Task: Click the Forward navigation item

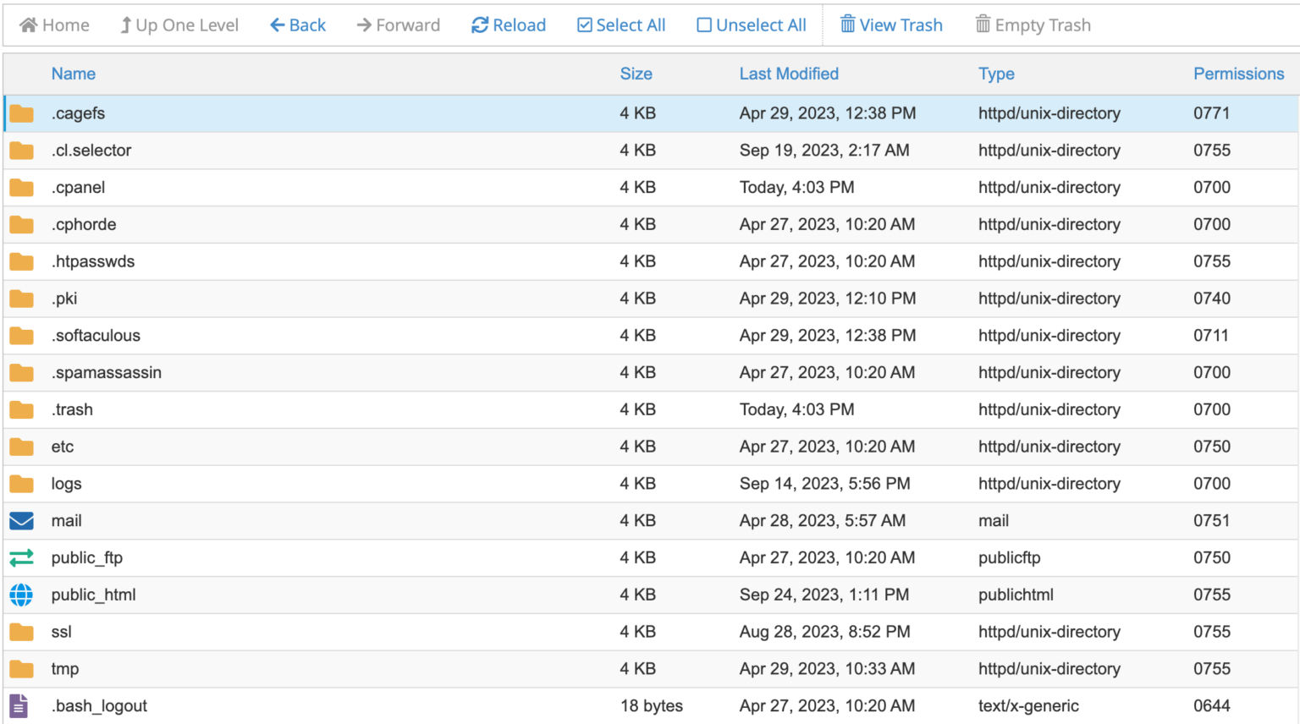Action: [x=398, y=25]
